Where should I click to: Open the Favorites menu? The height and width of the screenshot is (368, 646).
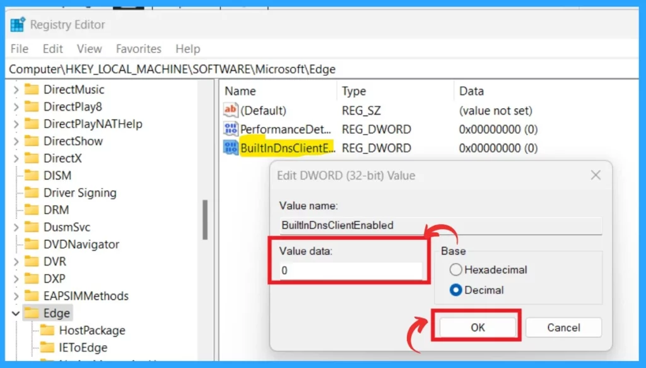[138, 49]
